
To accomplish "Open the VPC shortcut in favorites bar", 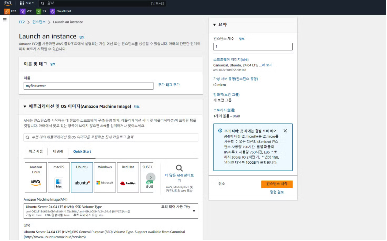I will [26, 11].
